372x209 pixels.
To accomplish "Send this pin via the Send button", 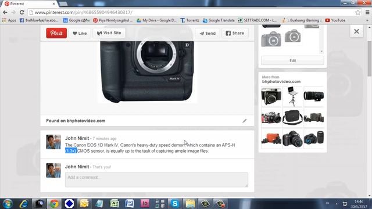I will click(208, 33).
